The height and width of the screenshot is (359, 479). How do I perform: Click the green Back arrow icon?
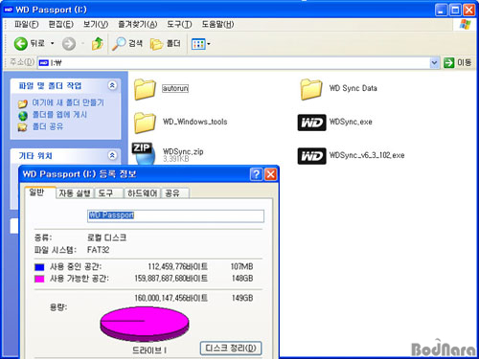tap(21, 43)
